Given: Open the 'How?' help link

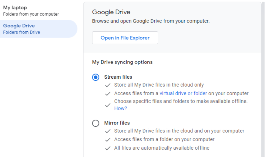Looking at the screenshot, I should (x=121, y=108).
